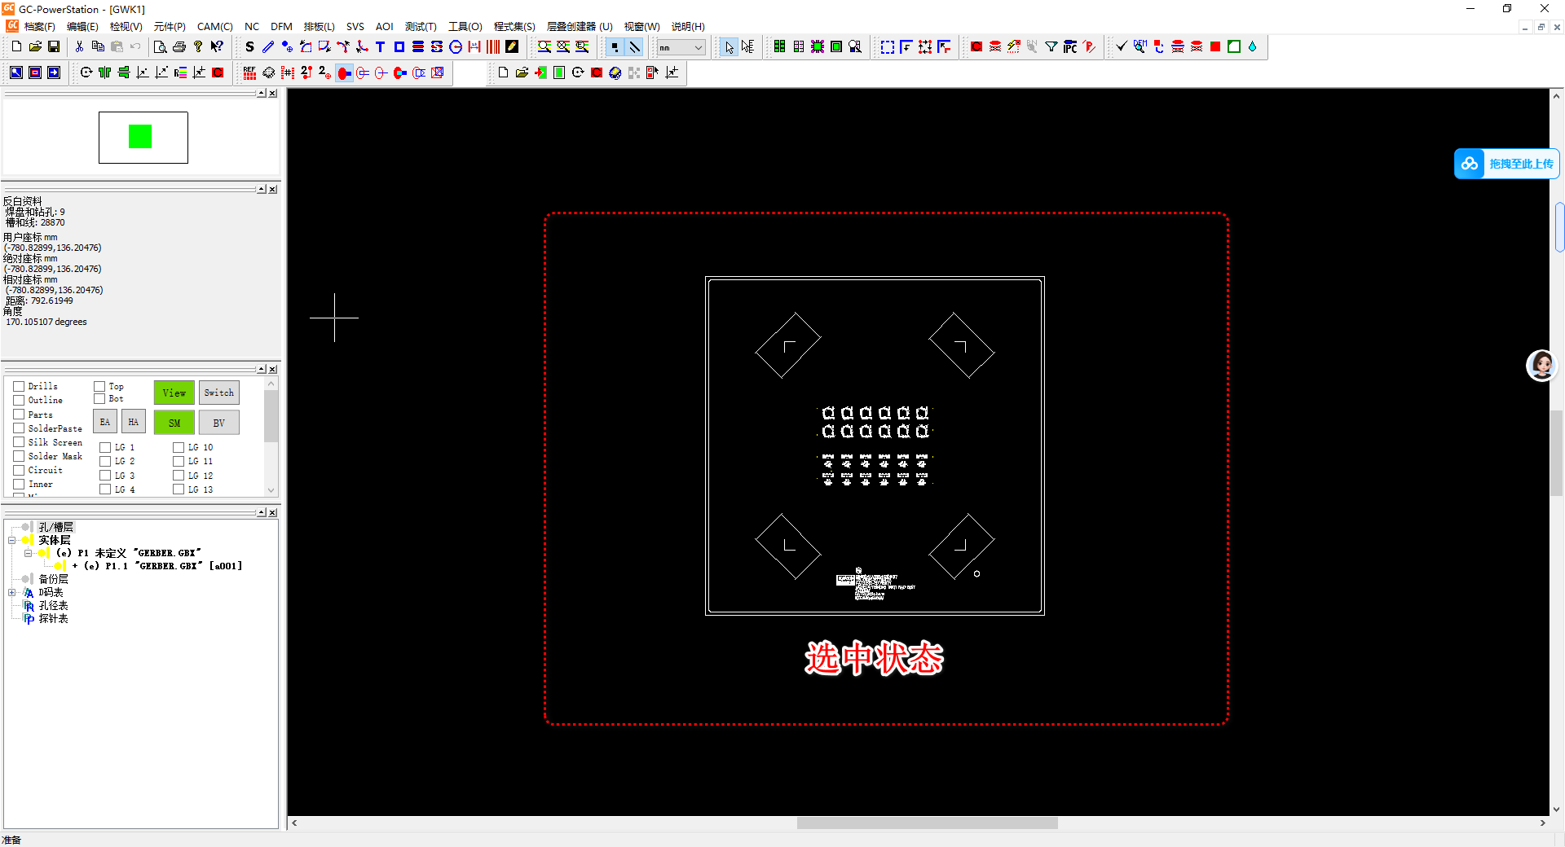Click the BV button

[x=219, y=423]
